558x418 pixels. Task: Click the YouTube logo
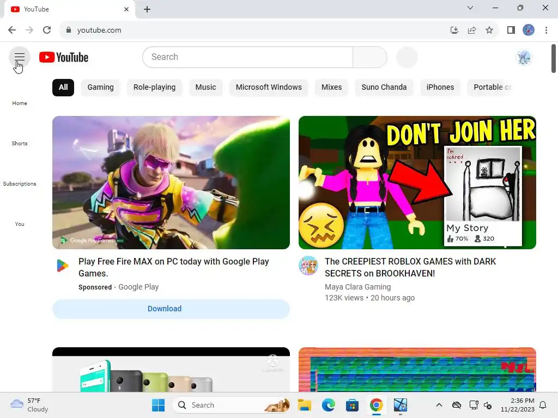[x=64, y=57]
